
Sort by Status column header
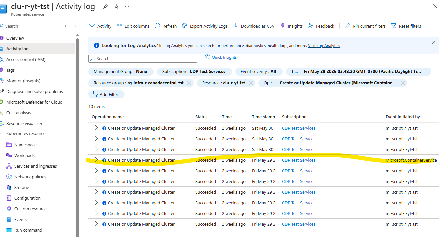coord(201,117)
